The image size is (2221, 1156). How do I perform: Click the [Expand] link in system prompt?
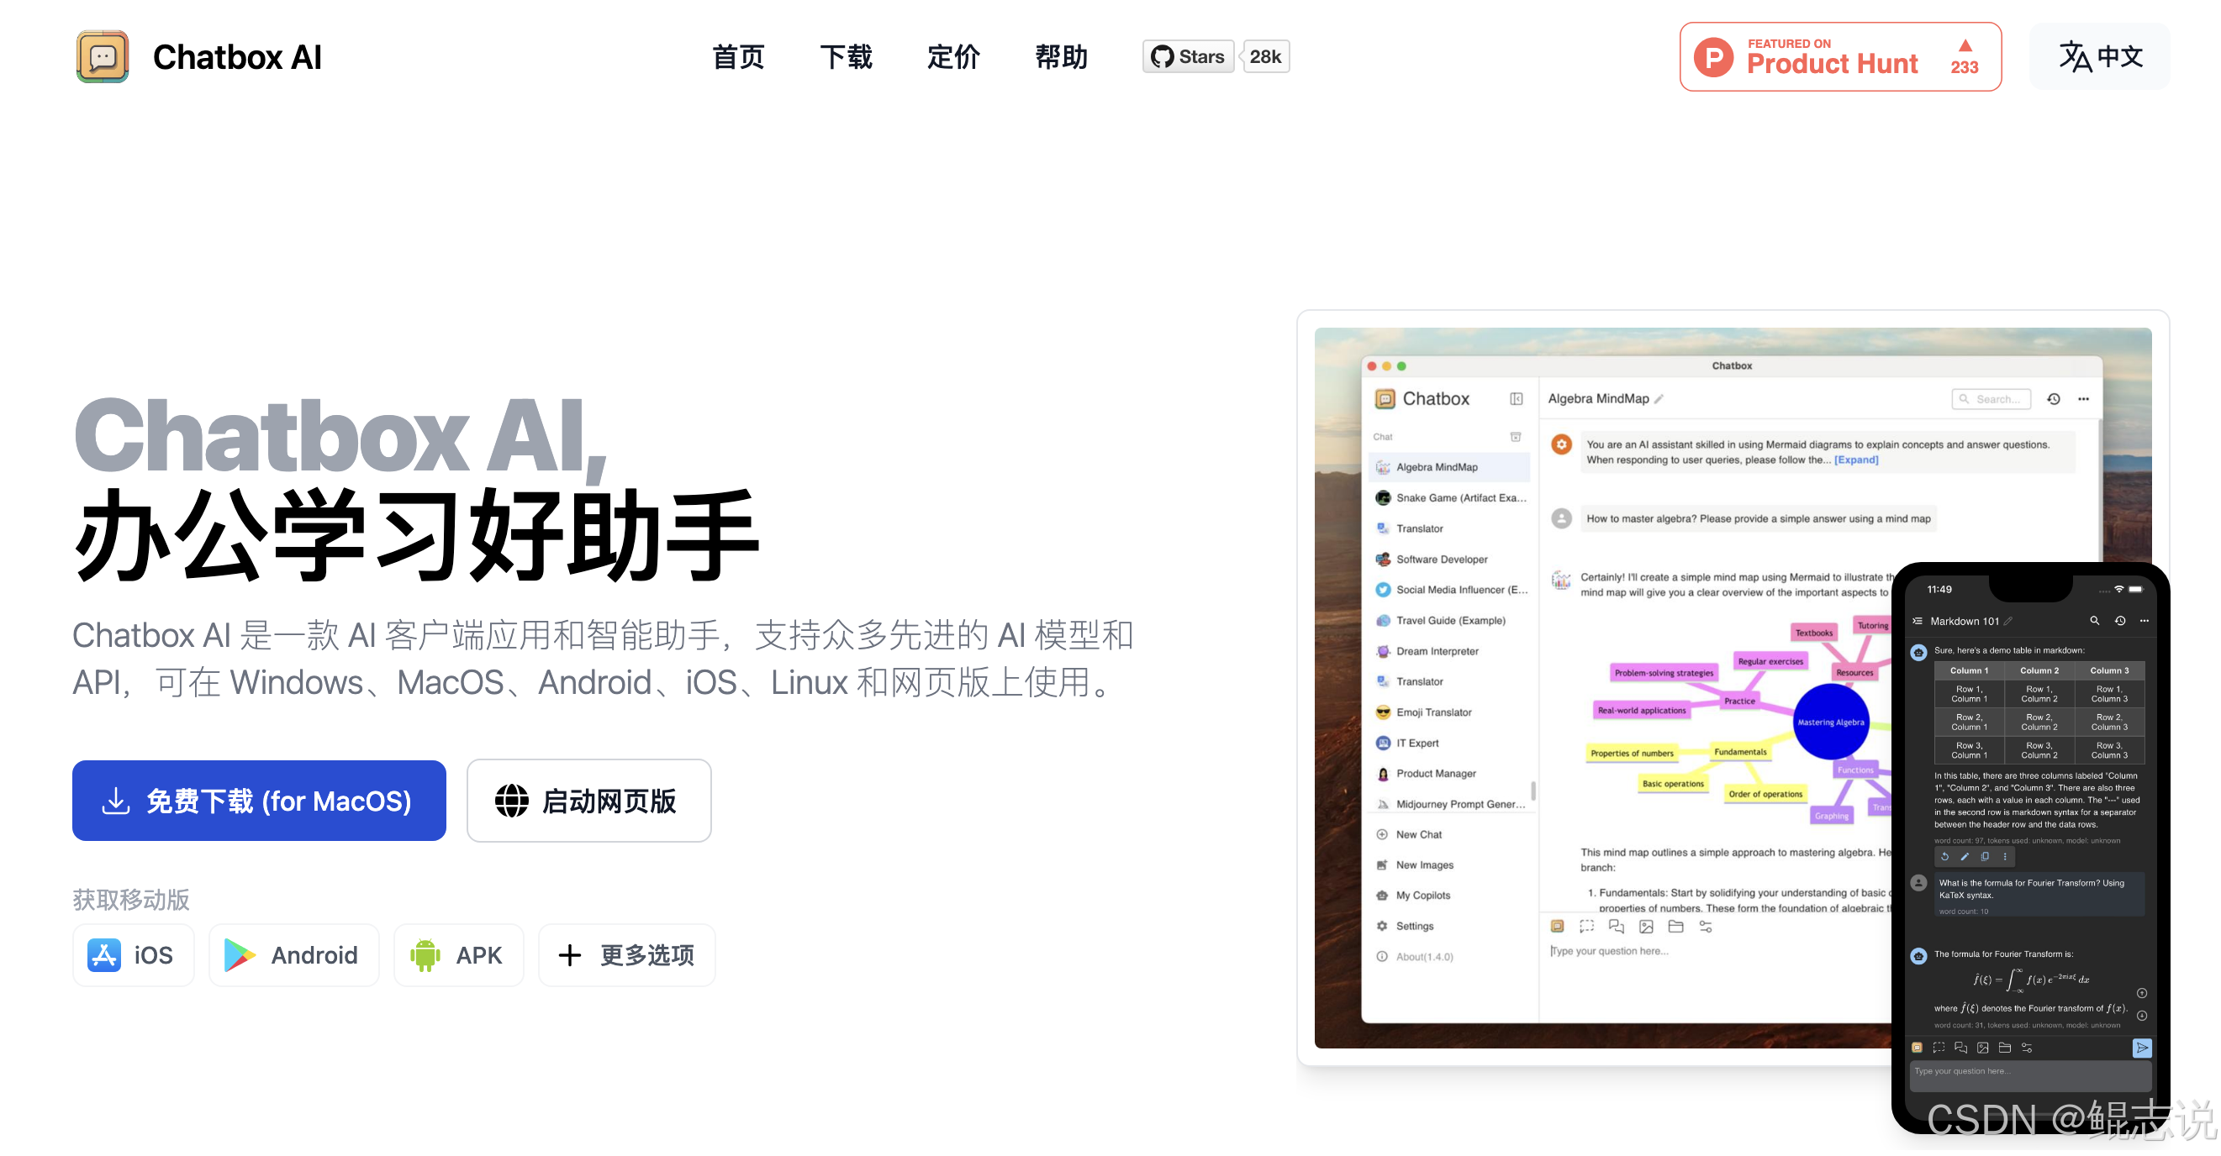point(1856,460)
